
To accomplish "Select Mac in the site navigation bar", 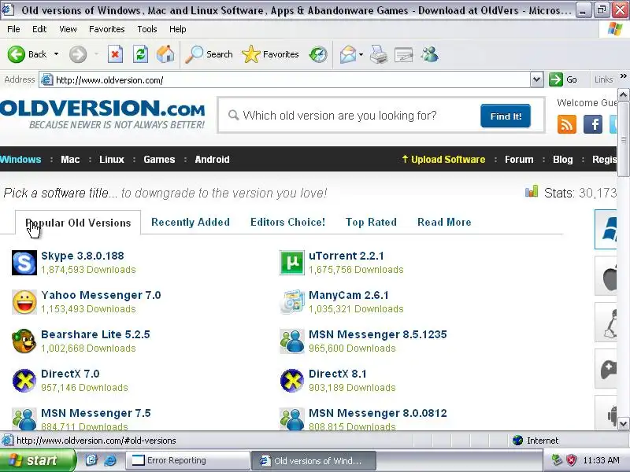I will click(x=70, y=160).
